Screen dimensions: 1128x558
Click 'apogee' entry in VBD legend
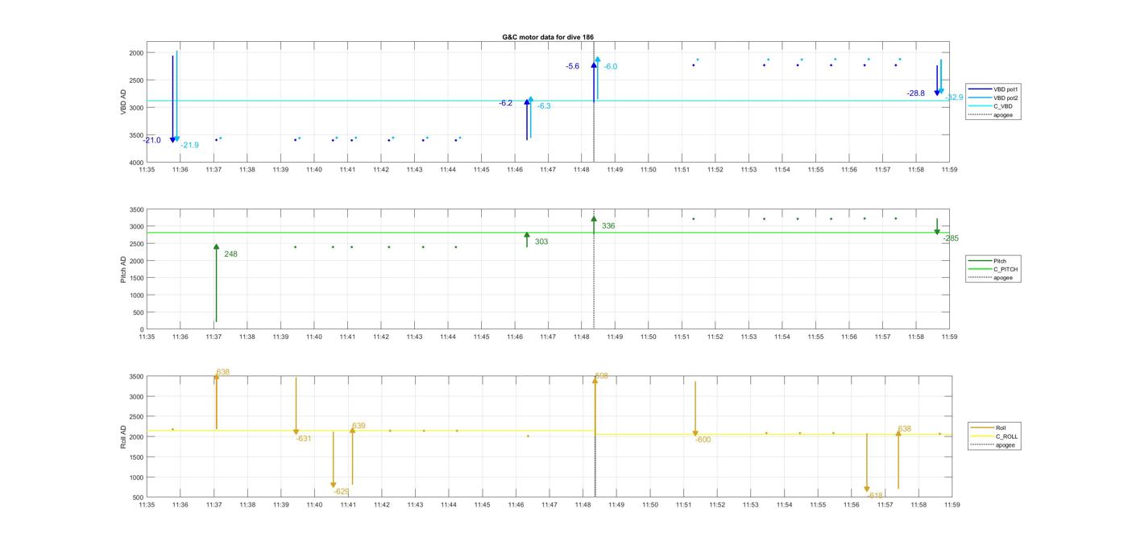point(991,115)
